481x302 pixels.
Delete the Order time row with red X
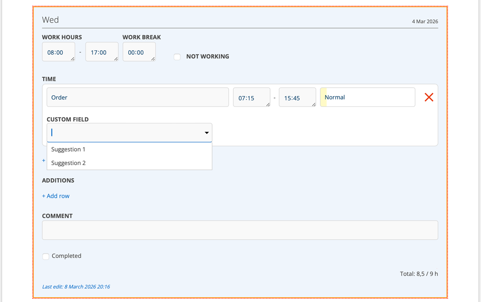[x=428, y=97]
